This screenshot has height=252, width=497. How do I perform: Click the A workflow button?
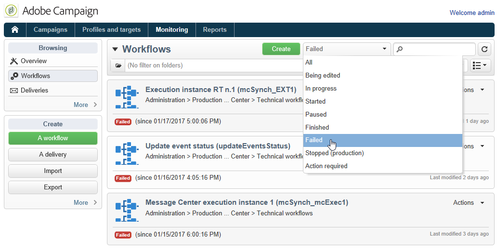pyautogui.click(x=53, y=138)
